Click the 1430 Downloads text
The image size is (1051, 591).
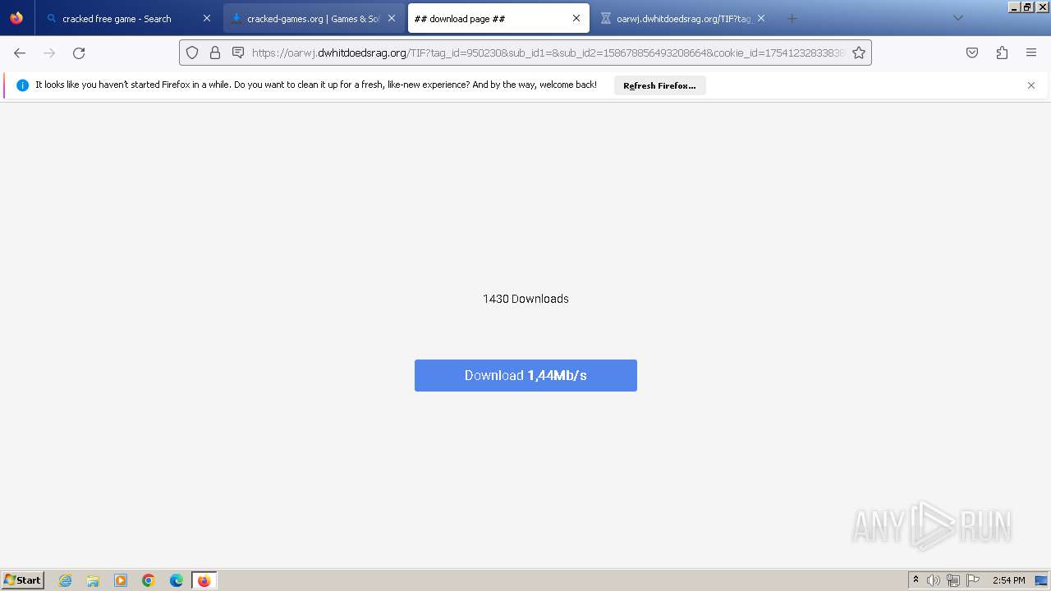525,299
